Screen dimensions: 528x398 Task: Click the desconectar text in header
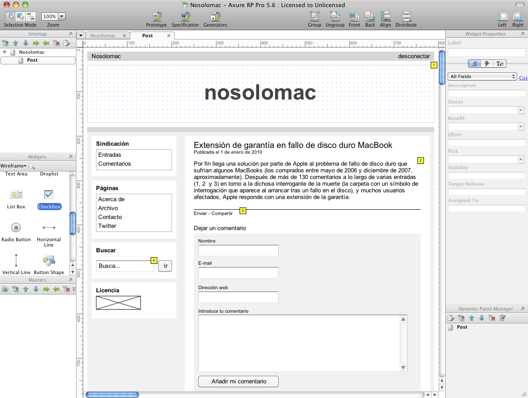coord(414,56)
